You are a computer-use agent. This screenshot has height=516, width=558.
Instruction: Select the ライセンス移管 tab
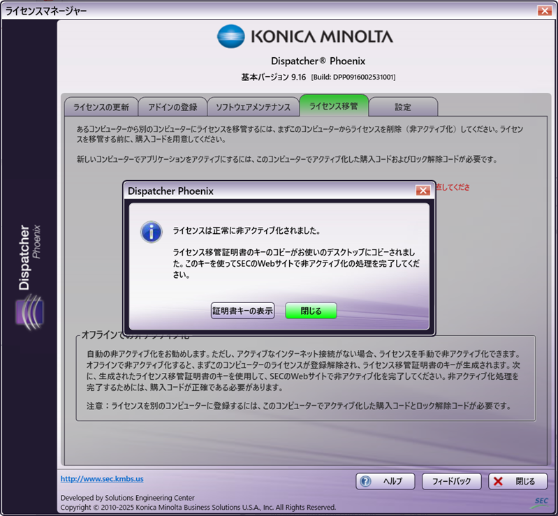tap(333, 106)
